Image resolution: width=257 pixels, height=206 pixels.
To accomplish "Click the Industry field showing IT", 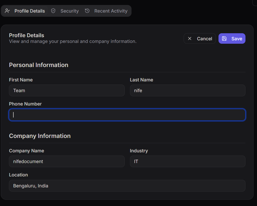I will 188,162.
